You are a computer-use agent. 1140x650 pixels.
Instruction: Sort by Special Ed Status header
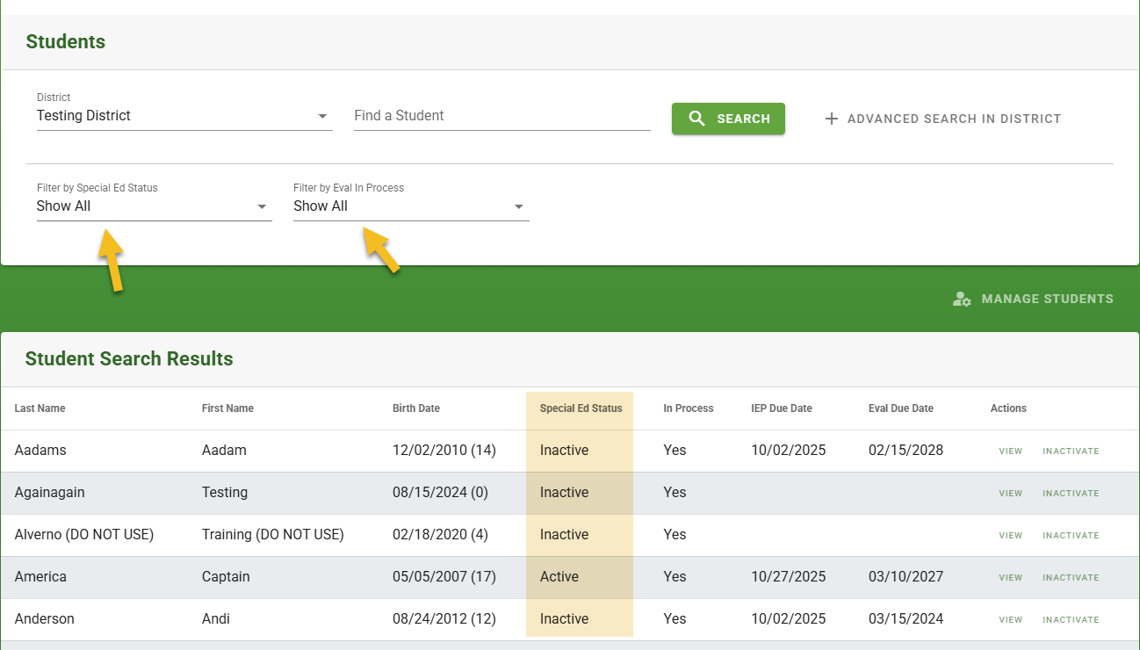tap(581, 408)
